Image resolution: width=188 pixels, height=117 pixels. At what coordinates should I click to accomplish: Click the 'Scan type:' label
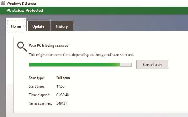(37, 78)
